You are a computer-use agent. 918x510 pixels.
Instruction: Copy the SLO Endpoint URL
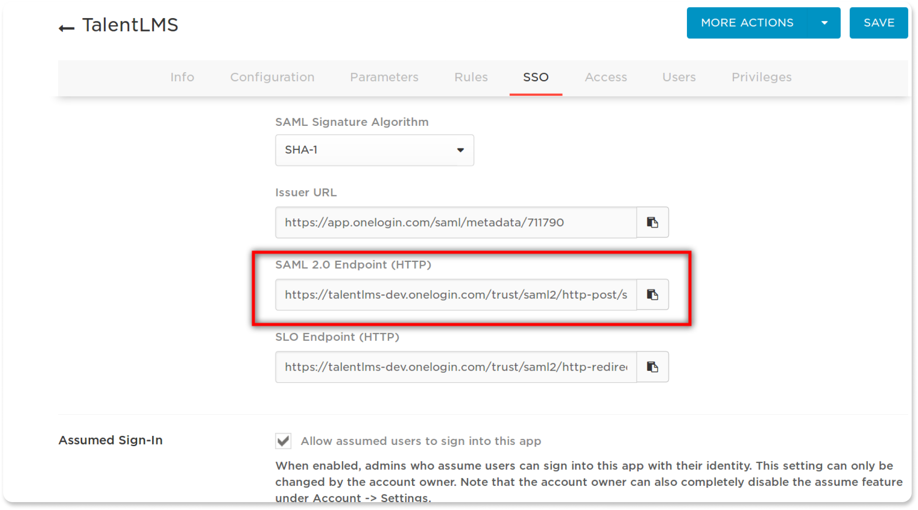pos(653,367)
